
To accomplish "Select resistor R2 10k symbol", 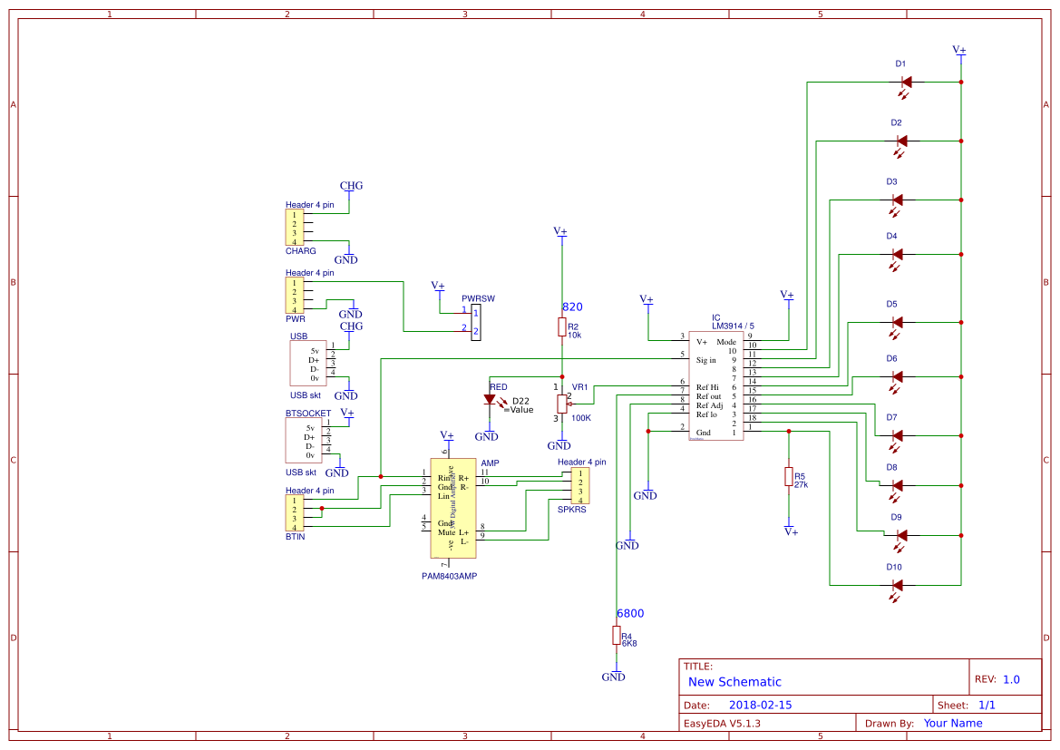I will pyautogui.click(x=560, y=325).
